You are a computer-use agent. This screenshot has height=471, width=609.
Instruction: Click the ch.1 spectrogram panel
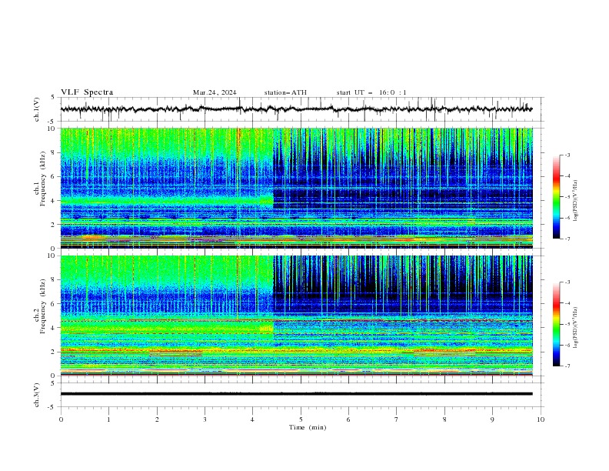point(297,188)
